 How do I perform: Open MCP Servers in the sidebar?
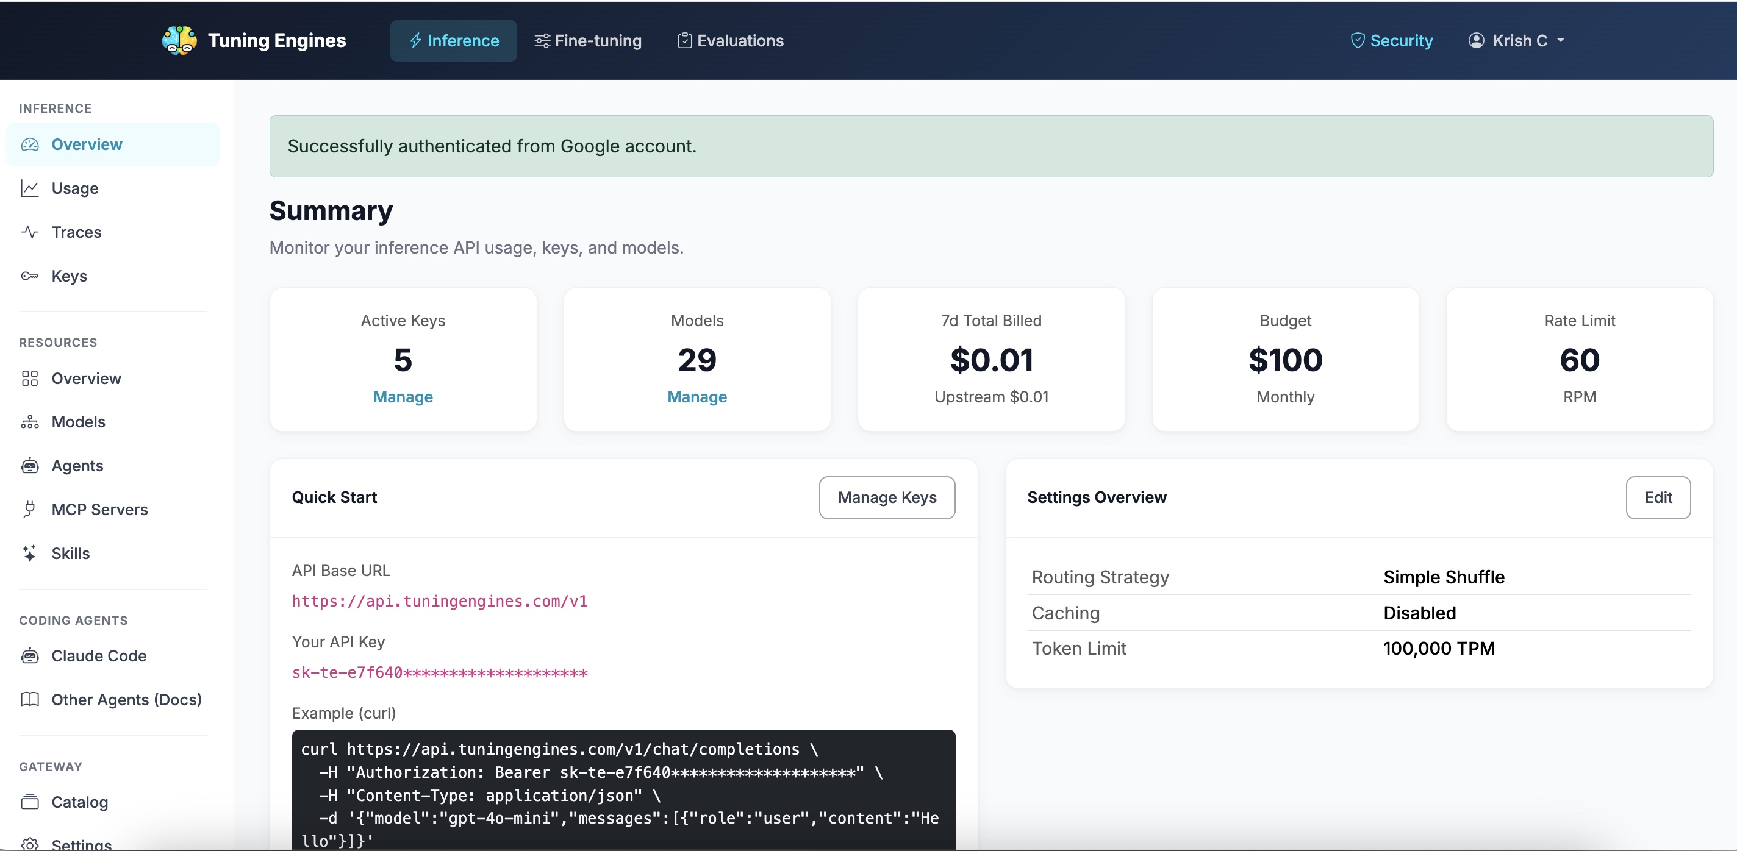coord(113,510)
